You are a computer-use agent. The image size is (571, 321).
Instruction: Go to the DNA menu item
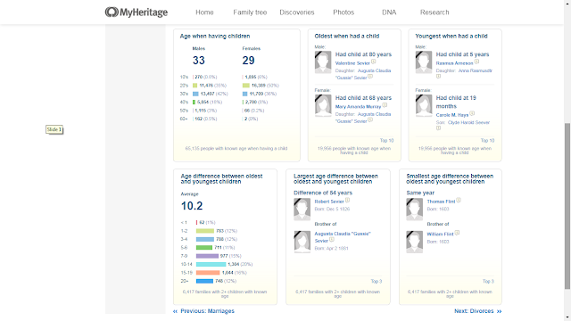click(x=389, y=12)
